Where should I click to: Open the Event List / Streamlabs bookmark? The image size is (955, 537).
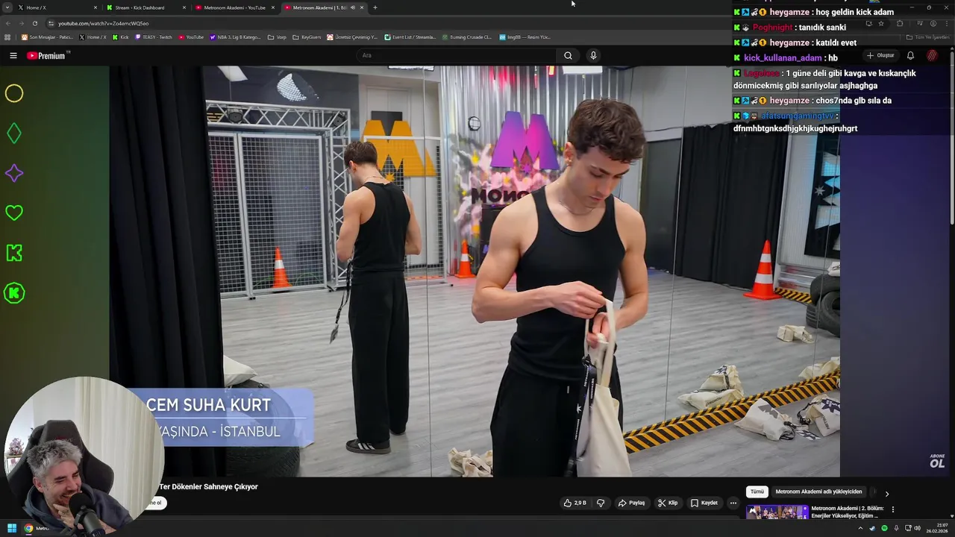(x=410, y=37)
